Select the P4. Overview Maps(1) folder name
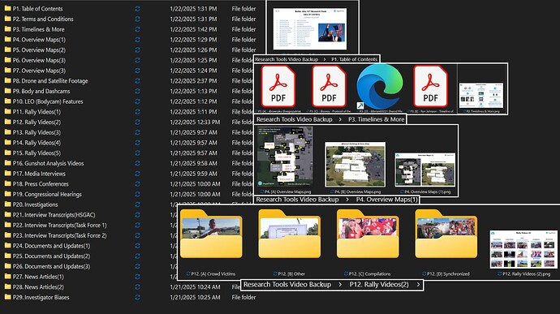 coord(39,40)
